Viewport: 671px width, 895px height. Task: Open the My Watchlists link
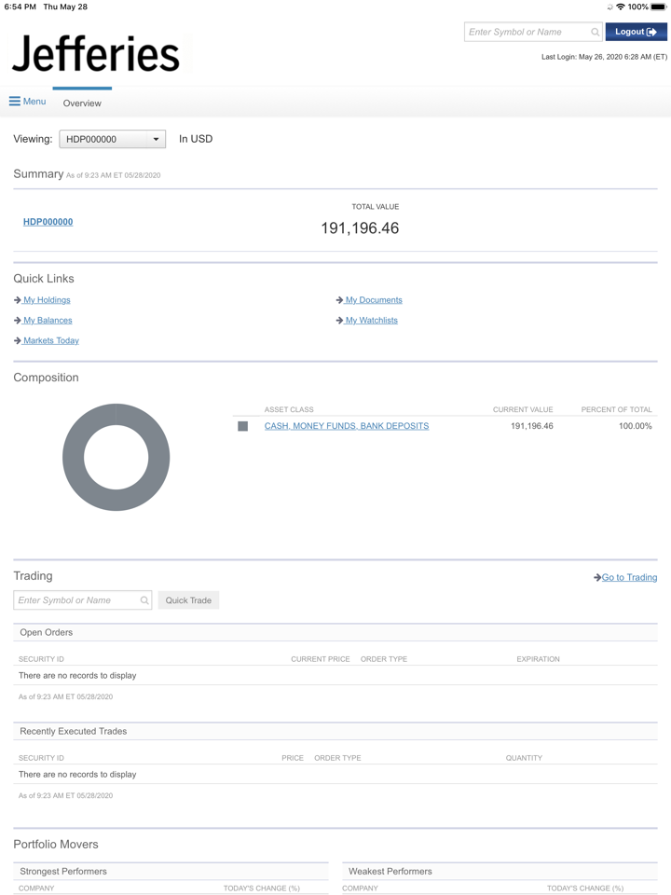coord(371,321)
